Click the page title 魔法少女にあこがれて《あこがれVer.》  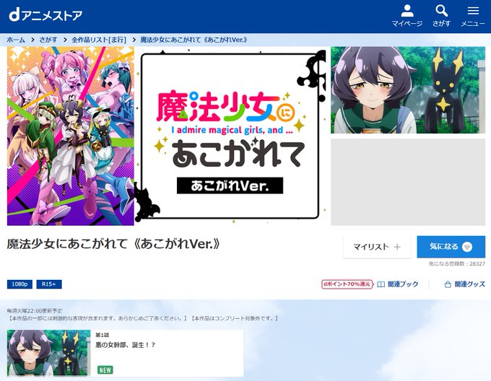pyautogui.click(x=113, y=244)
